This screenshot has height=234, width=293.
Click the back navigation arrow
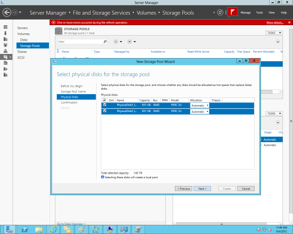[7, 12]
